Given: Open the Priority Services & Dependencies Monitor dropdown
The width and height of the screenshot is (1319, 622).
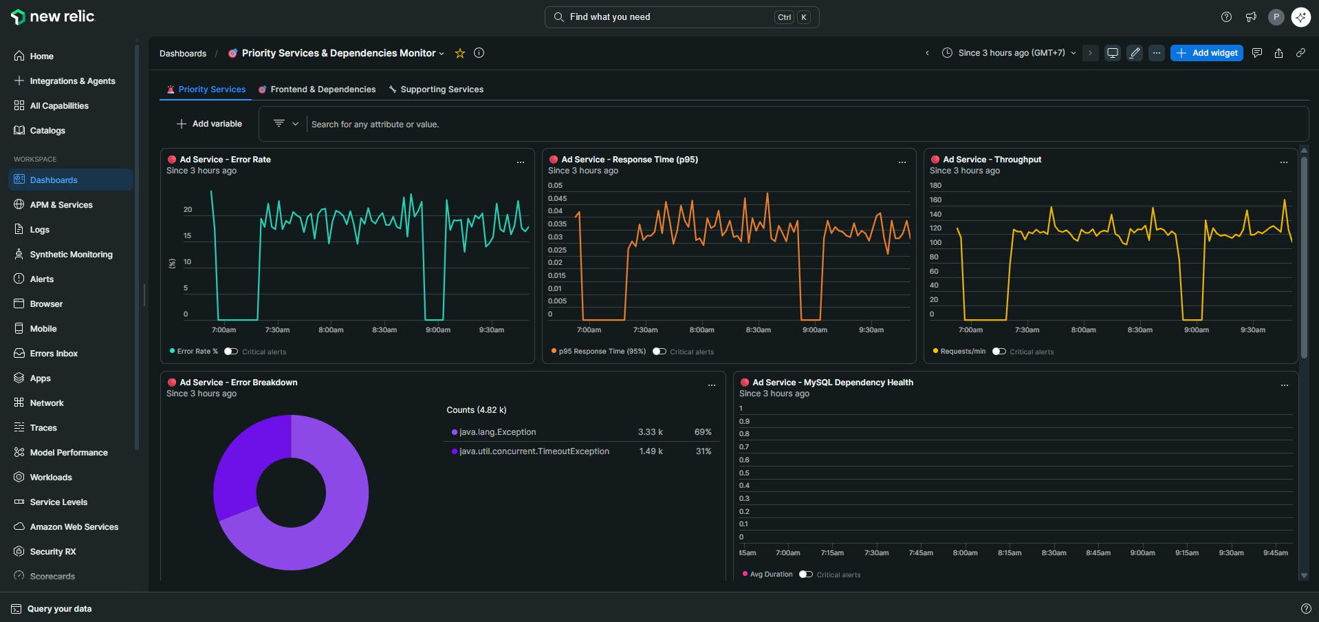Looking at the screenshot, I should click(442, 53).
